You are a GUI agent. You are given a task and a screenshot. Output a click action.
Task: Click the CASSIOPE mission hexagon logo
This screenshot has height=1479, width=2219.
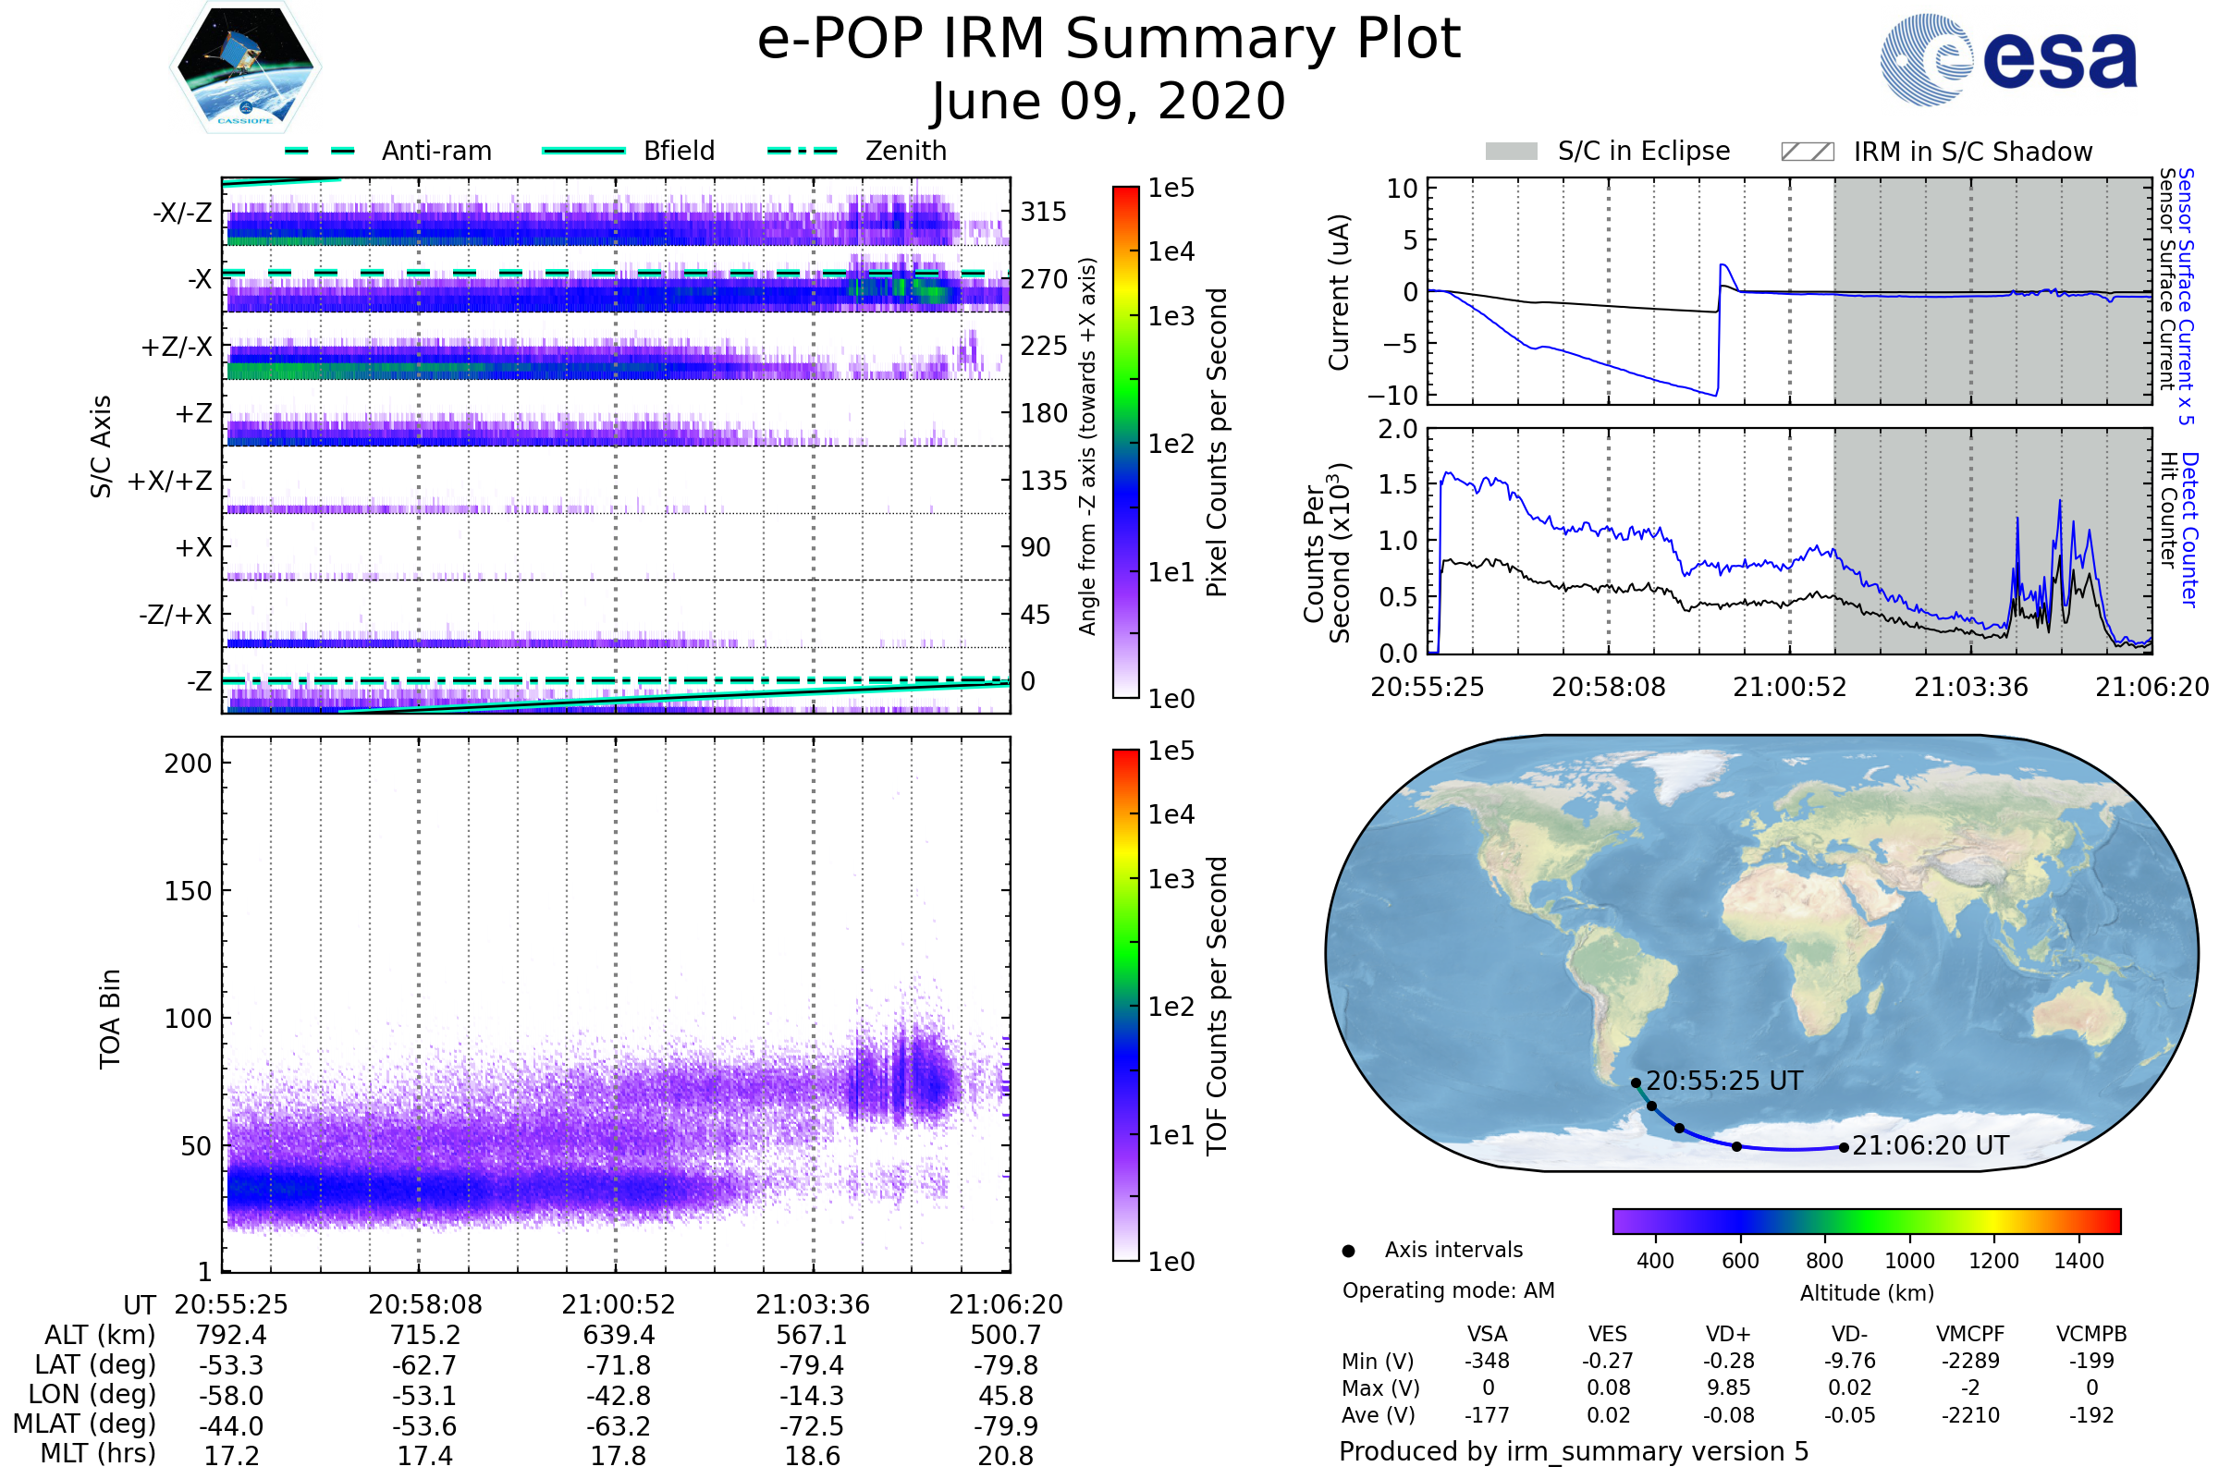click(245, 67)
